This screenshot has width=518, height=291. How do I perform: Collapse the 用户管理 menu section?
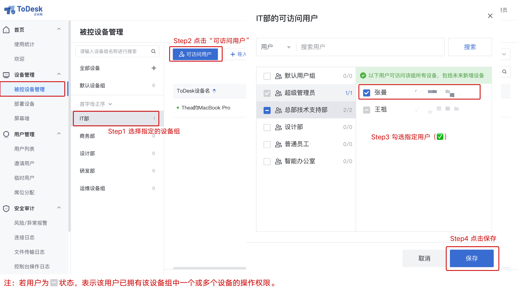pos(59,134)
